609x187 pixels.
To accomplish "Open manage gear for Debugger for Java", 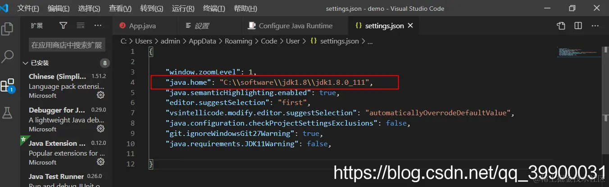I will pyautogui.click(x=101, y=129).
